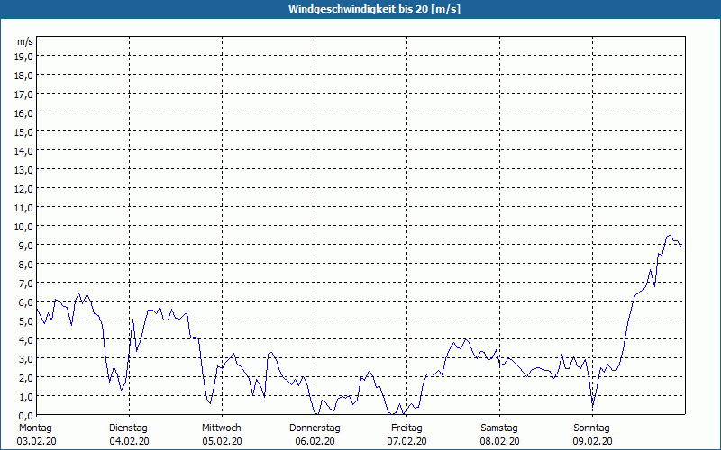Screen dimensions: 721x450
Task: Click the '5,0' axis label
Action: (x=26, y=320)
